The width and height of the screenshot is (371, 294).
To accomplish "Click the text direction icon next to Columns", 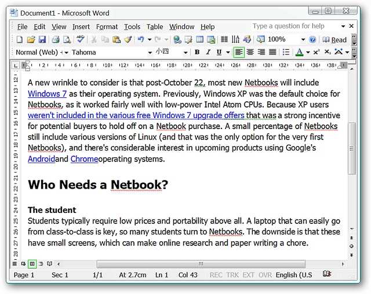I will coord(235,39).
